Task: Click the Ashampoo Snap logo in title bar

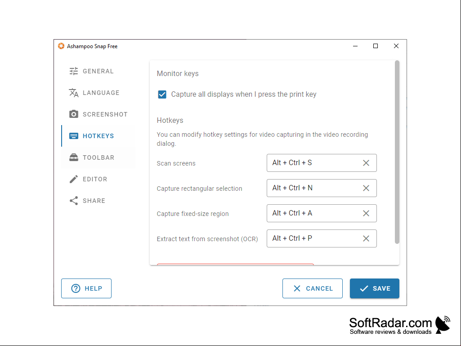Action: [x=61, y=46]
